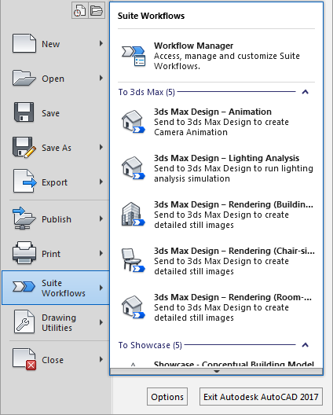
Task: Click the Save As floppy-with-pencil icon
Action: [x=24, y=148]
